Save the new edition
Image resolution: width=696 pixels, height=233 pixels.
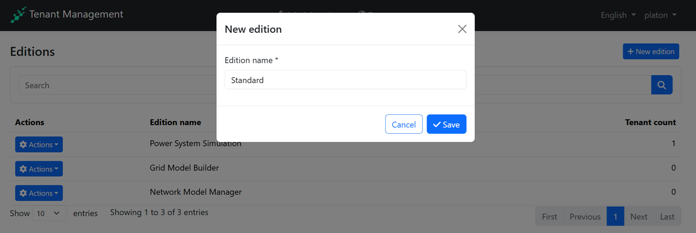(x=446, y=125)
